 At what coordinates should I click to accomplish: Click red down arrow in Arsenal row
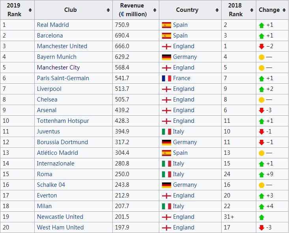tap(261, 110)
